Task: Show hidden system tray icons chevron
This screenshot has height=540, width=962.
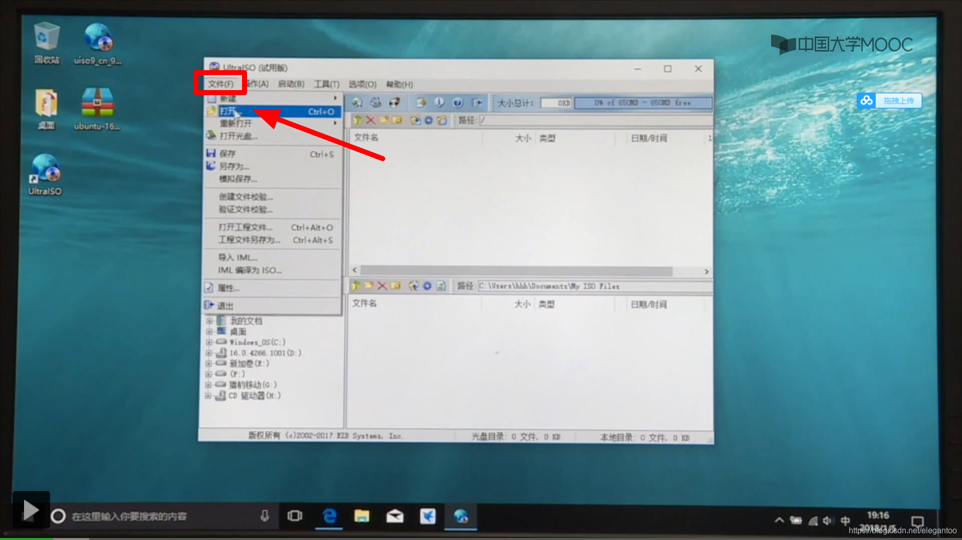Action: coord(779,520)
